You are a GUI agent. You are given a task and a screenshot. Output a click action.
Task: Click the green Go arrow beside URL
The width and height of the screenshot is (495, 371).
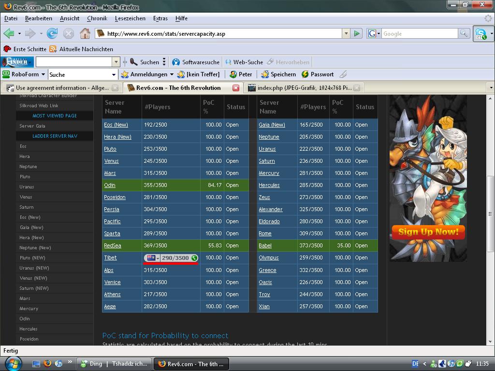coord(357,33)
